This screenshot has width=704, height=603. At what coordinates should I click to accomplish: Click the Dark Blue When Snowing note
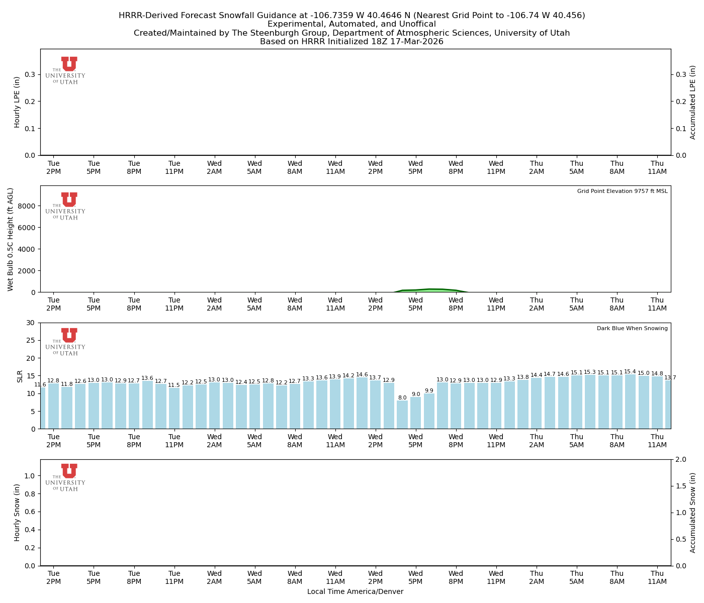coord(632,329)
